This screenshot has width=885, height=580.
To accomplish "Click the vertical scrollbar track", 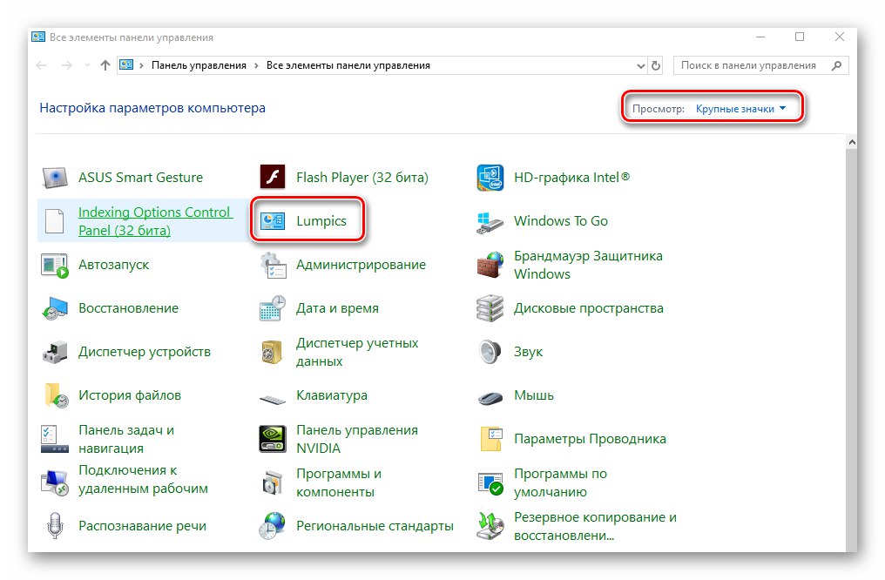I will coord(852,350).
